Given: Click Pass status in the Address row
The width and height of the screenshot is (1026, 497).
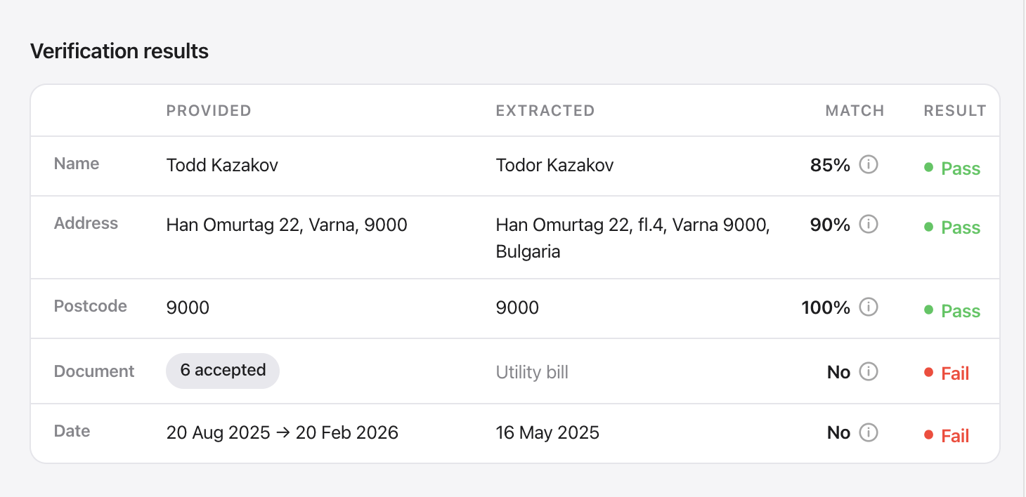Looking at the screenshot, I should coord(952,227).
